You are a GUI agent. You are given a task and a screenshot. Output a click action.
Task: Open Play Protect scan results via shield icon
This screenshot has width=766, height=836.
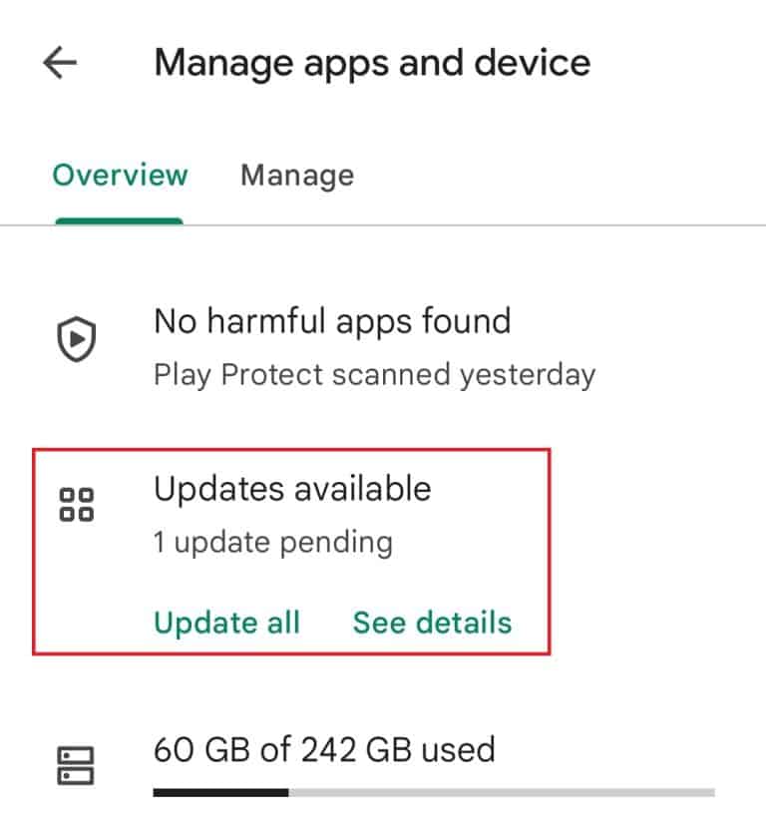click(75, 338)
